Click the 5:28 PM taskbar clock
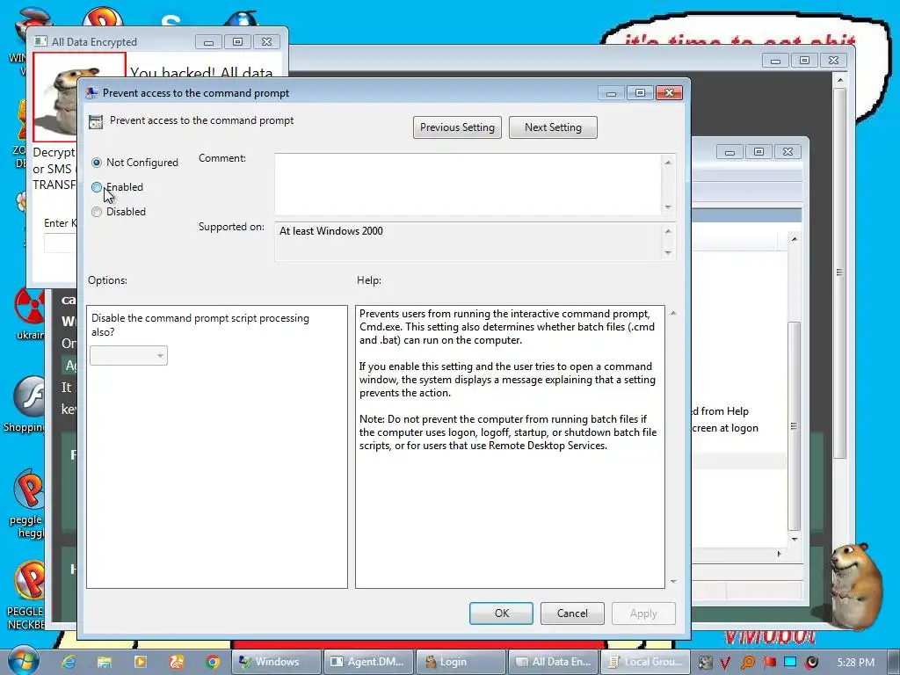900x675 pixels. [x=855, y=663]
